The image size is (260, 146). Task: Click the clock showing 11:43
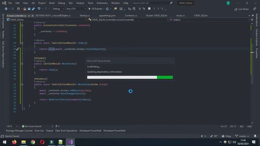(x=243, y=140)
